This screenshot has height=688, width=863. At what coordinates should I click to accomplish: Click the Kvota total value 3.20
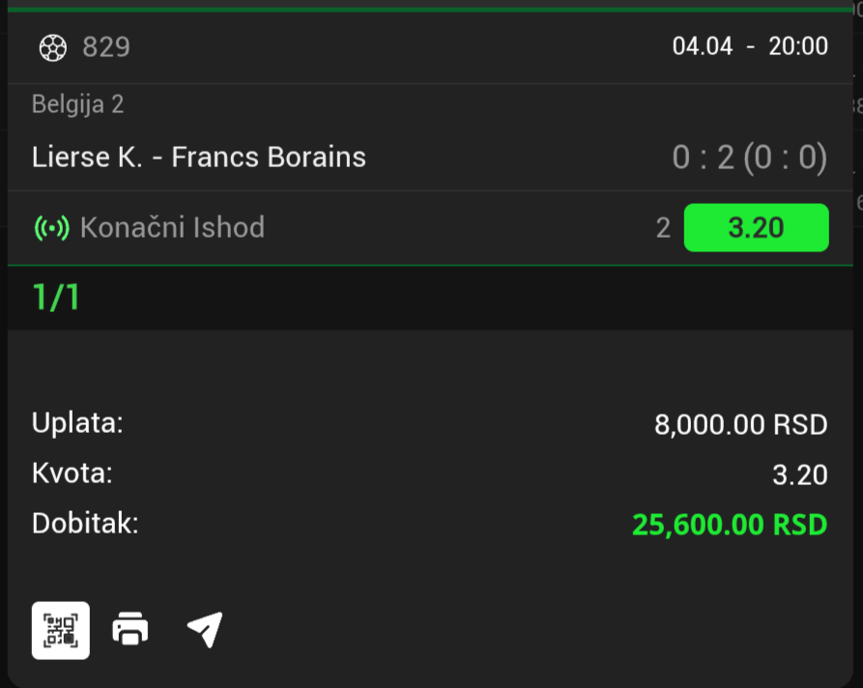[800, 474]
